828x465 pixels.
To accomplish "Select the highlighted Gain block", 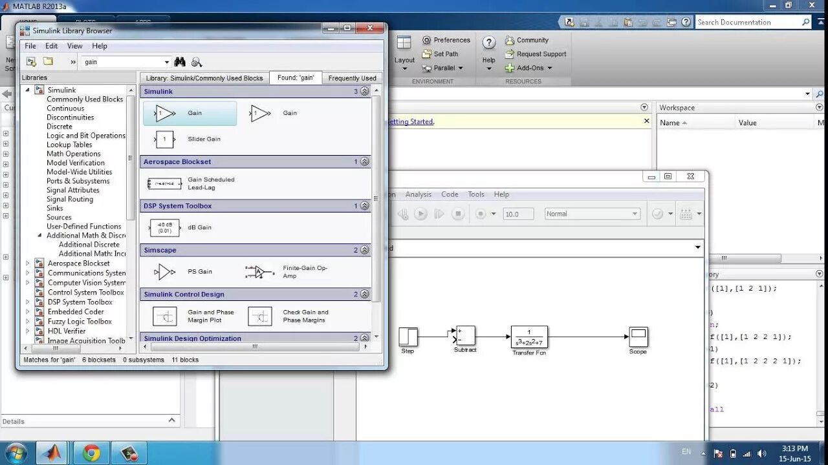I will tap(190, 113).
